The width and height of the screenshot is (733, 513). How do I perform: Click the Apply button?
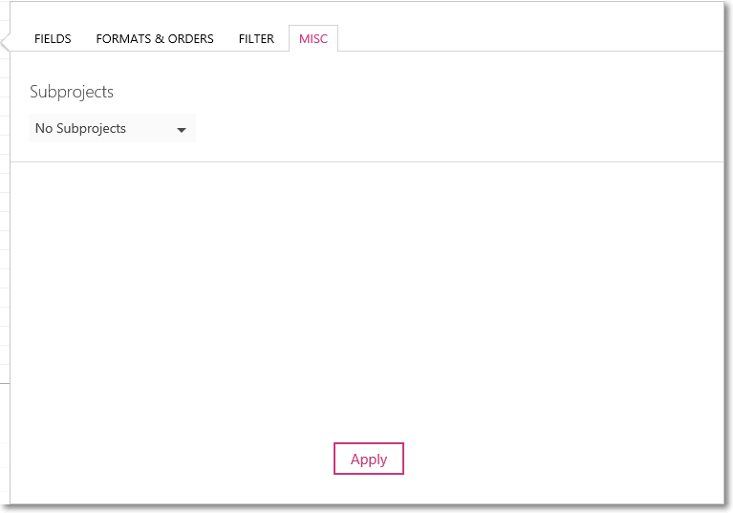pyautogui.click(x=368, y=459)
